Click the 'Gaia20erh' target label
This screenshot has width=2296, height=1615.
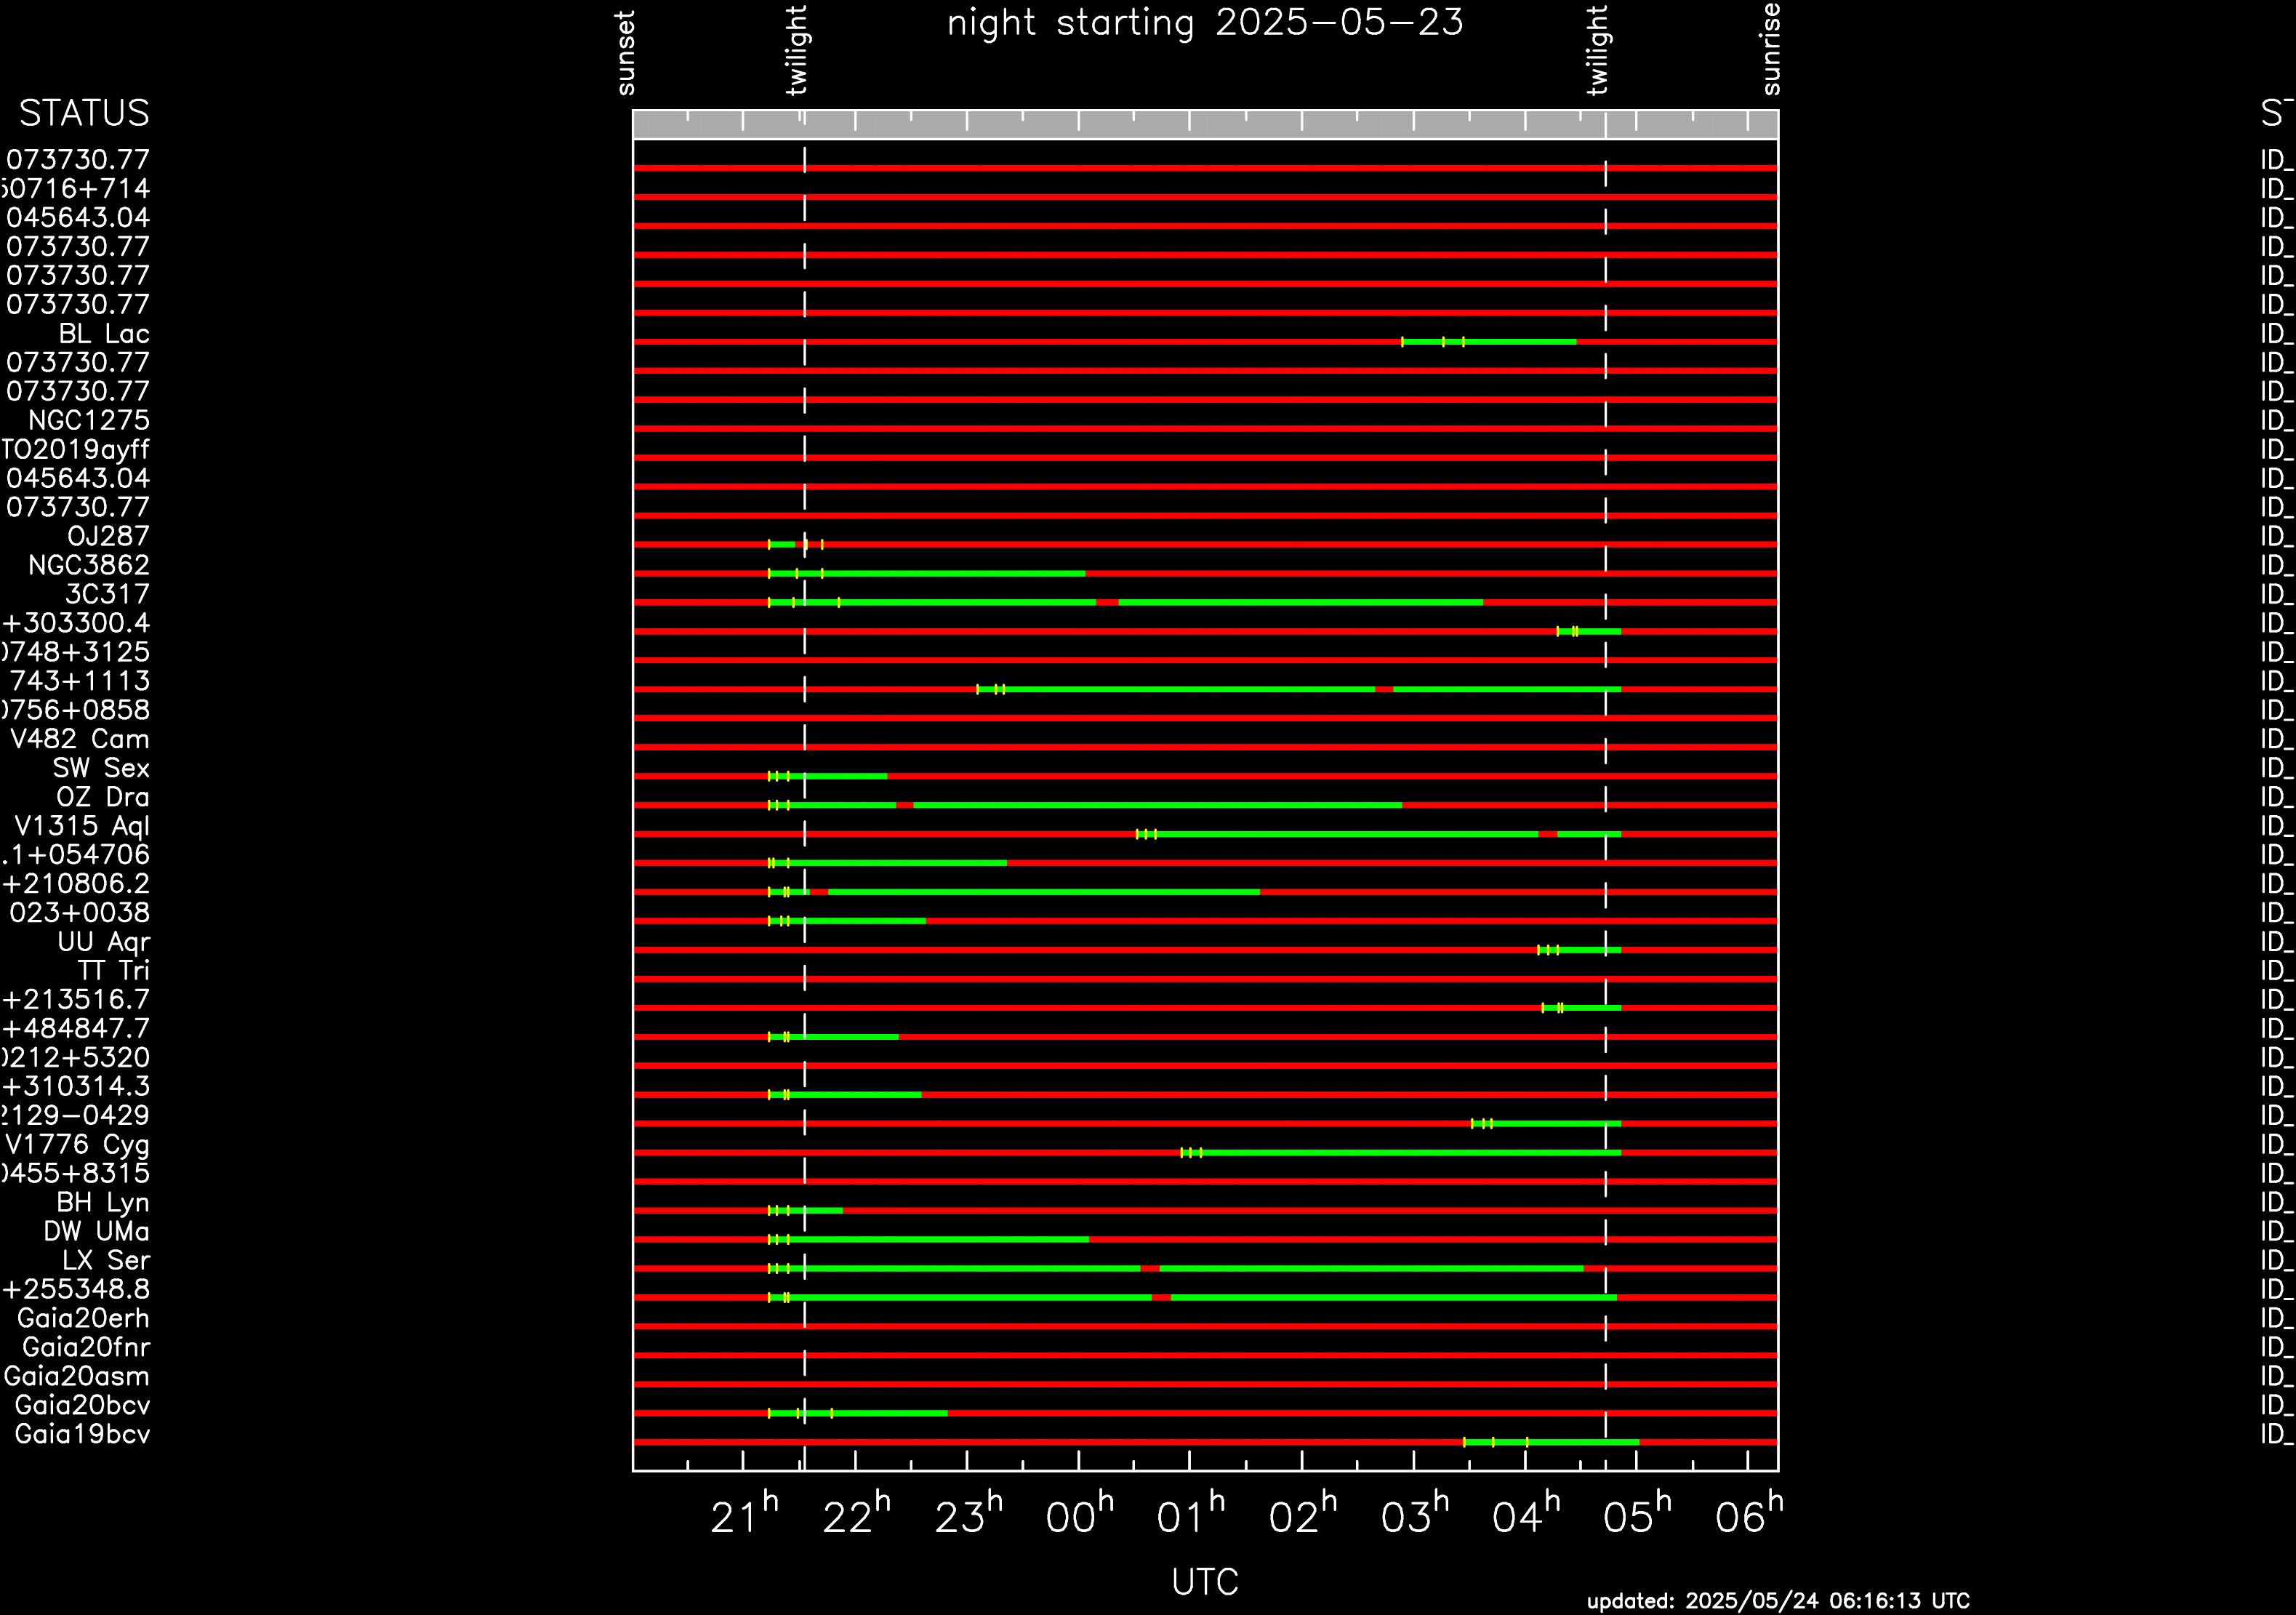[x=83, y=1319]
